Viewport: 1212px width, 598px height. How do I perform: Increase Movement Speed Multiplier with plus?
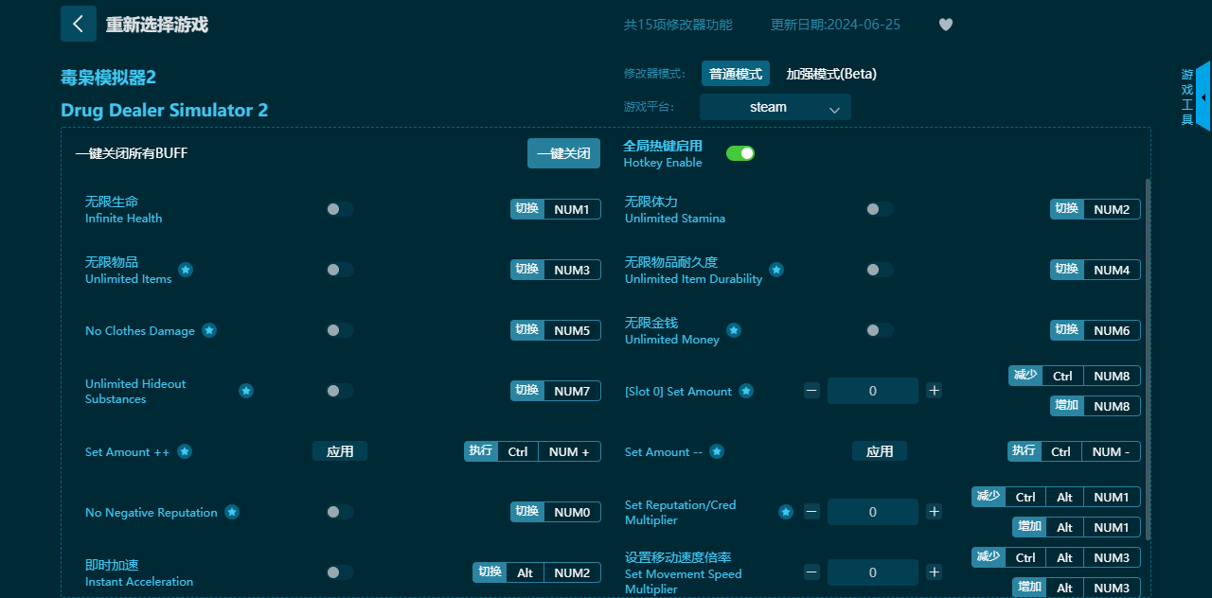(x=934, y=572)
